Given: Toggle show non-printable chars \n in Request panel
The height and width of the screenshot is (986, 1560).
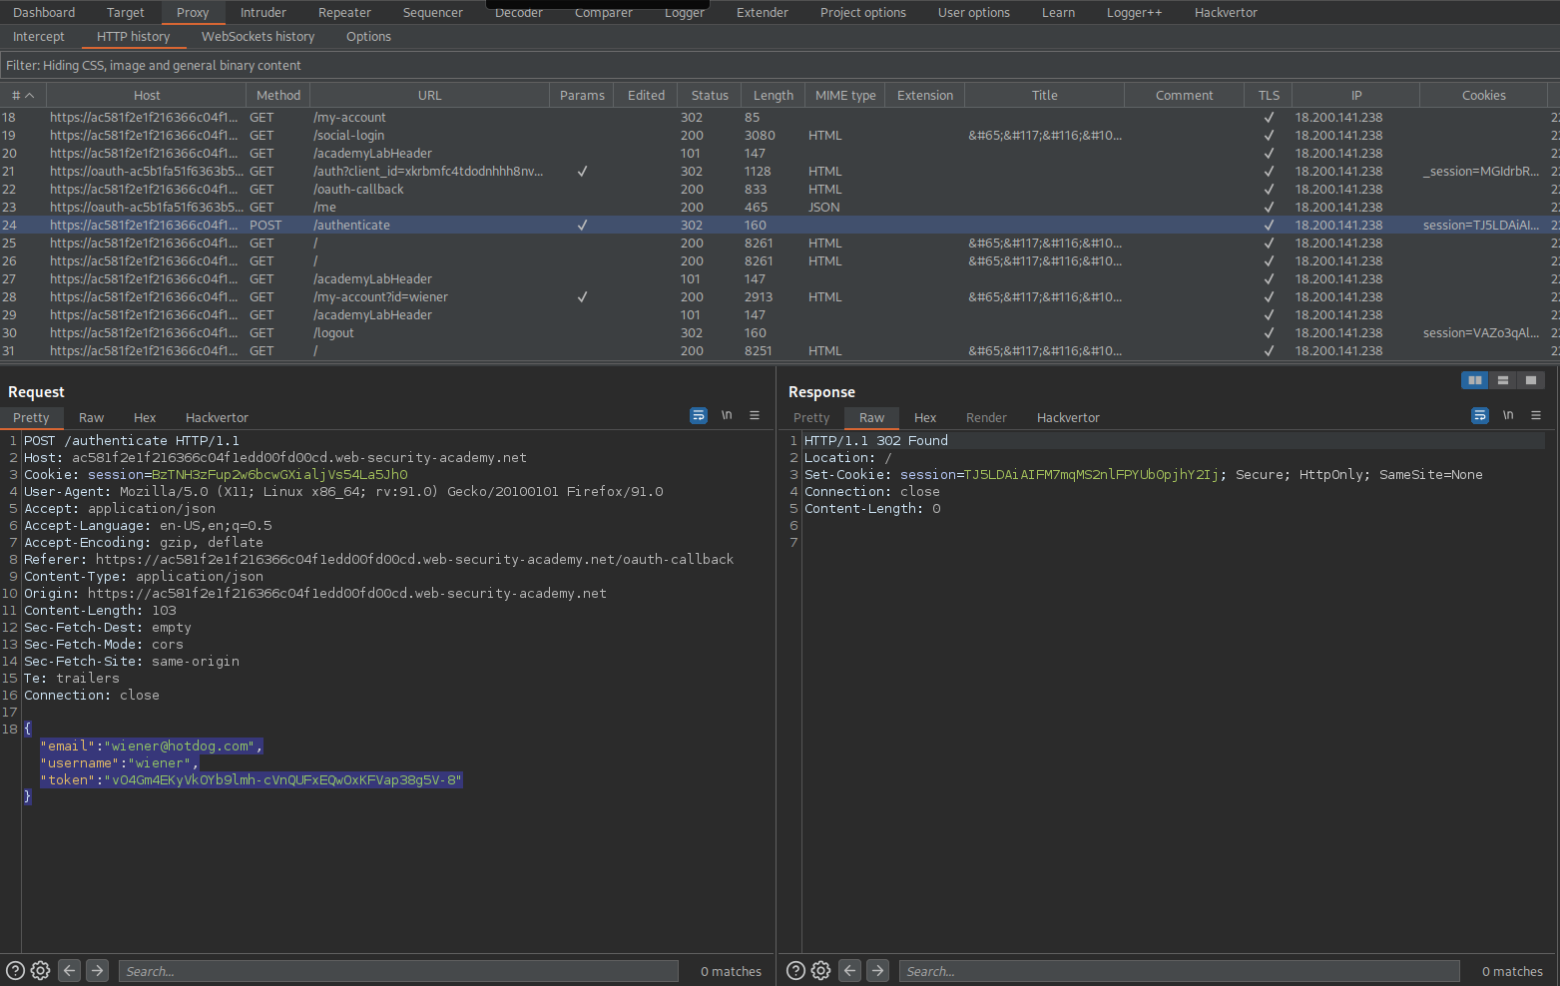Looking at the screenshot, I should [x=727, y=415].
